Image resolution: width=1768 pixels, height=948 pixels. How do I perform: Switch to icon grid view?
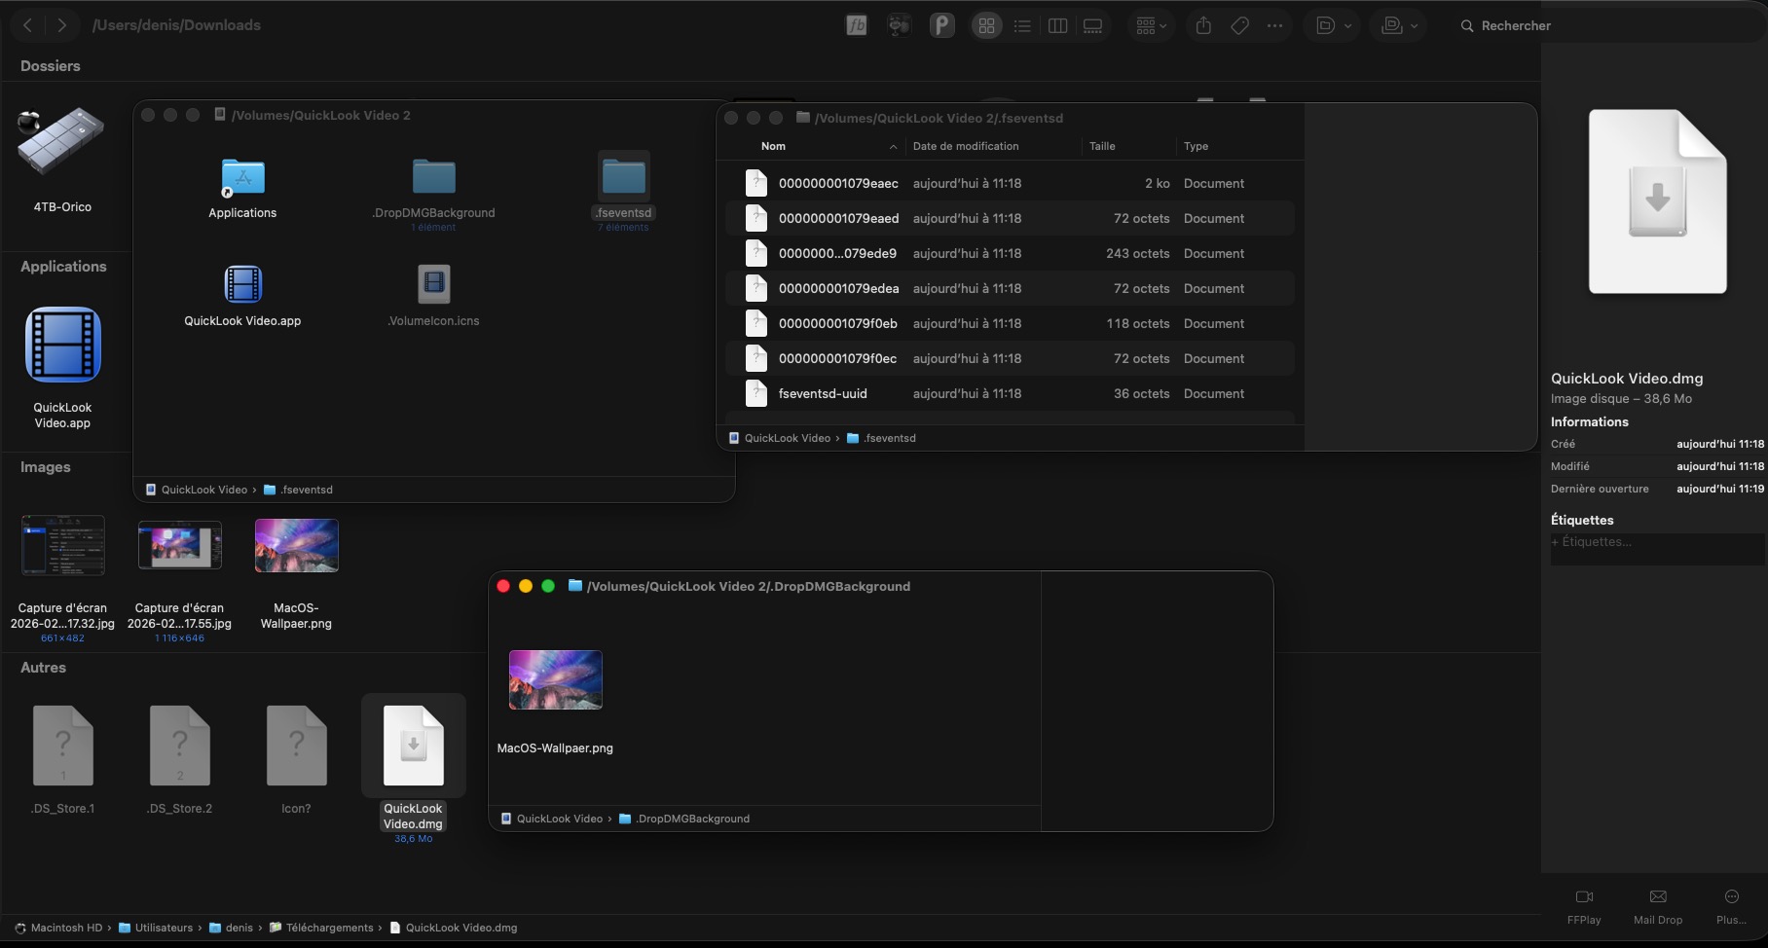[986, 26]
